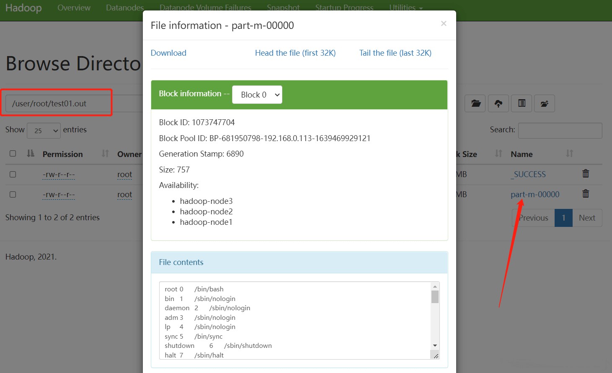612x373 pixels.
Task: Open the Block 0 selection dropdown
Action: tap(257, 95)
